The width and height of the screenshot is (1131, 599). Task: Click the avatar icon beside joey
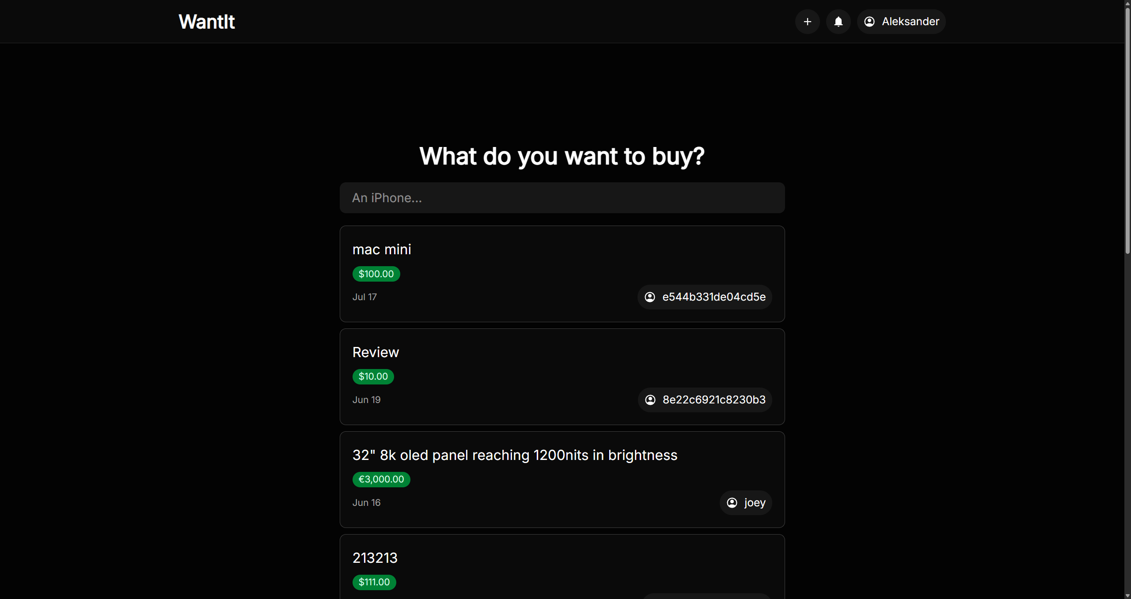732,503
